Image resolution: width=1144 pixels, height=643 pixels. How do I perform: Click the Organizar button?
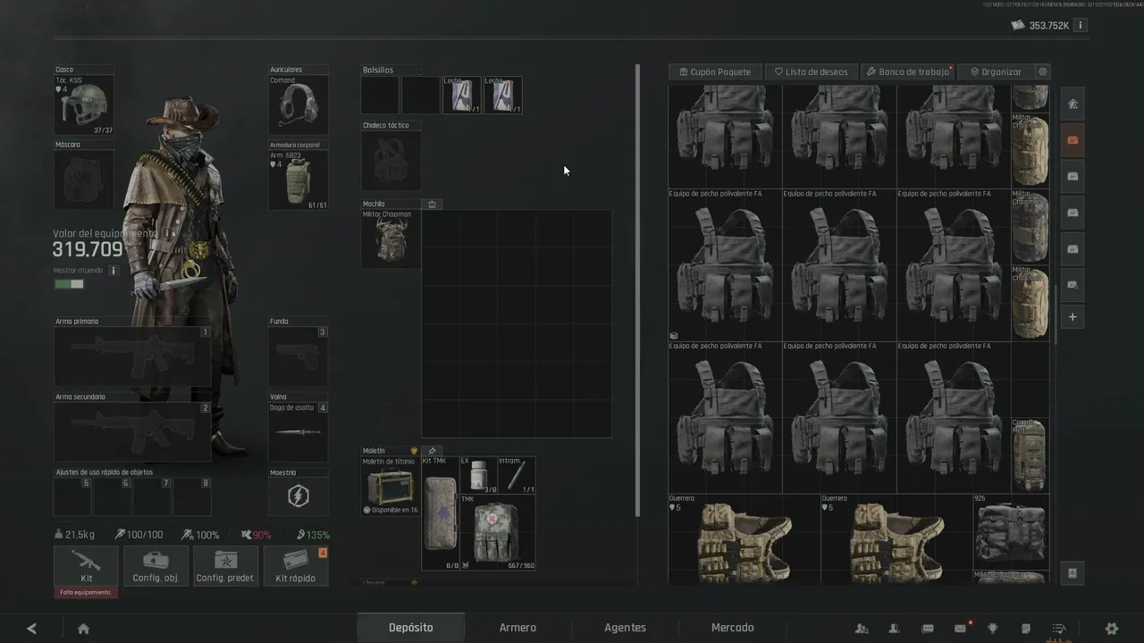click(x=996, y=71)
